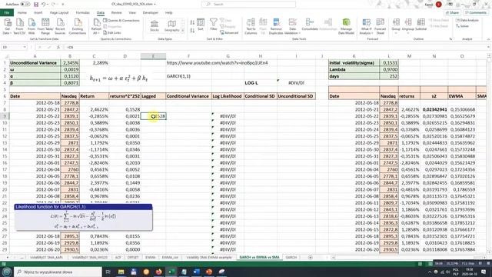Screen dimensions: 492x277
Task: Open What-If Analysis dropdown
Action: coord(366,26)
